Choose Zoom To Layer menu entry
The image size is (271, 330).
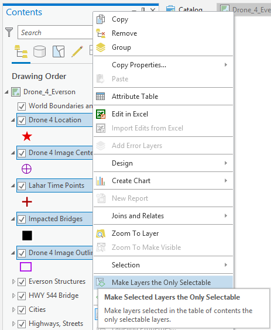[x=163, y=233]
